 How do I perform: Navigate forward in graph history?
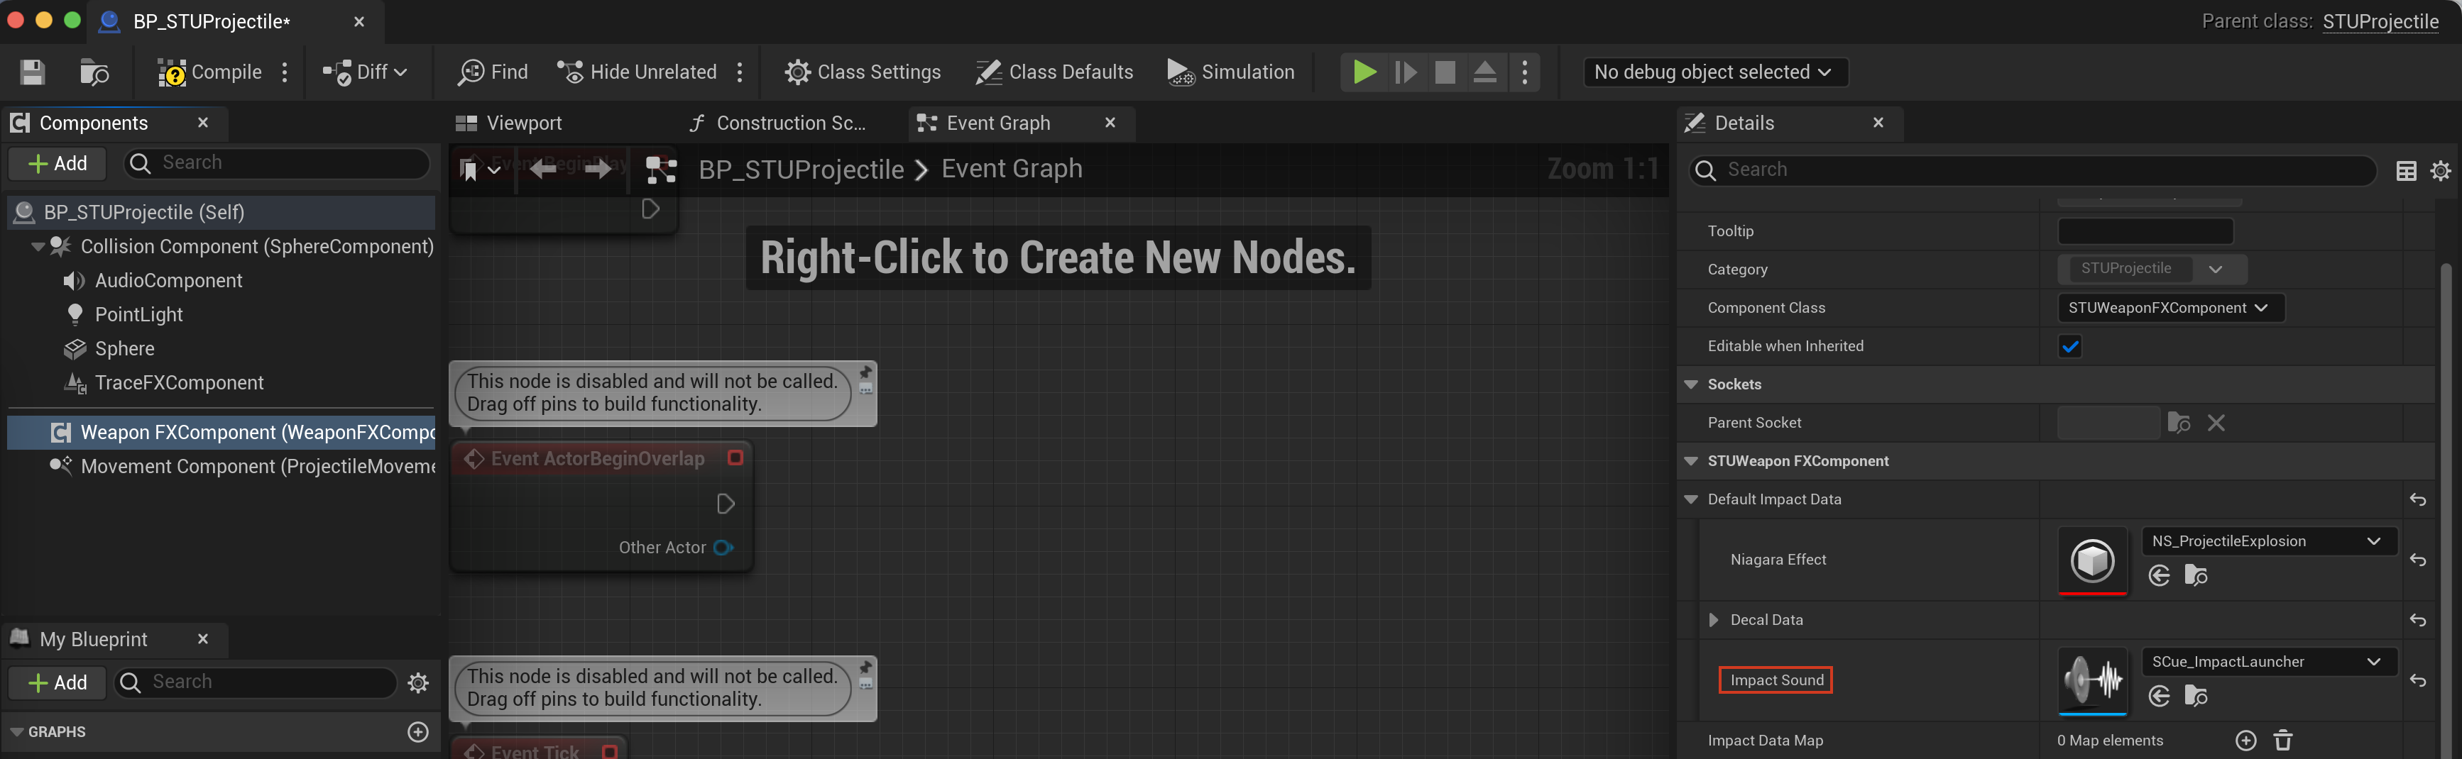tap(598, 170)
